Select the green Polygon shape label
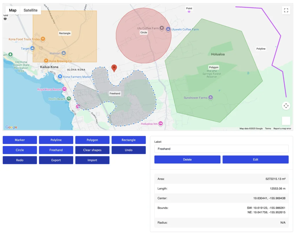Viewport: 296px width, 236px height. click(214, 67)
